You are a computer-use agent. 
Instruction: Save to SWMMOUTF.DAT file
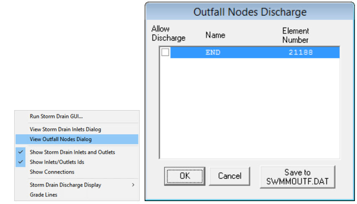[x=297, y=178]
